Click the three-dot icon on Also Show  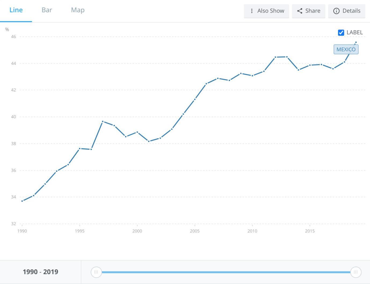pos(252,11)
